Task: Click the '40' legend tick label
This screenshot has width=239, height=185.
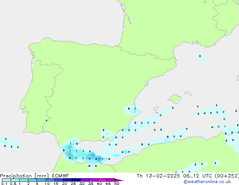Action: click(x=99, y=183)
